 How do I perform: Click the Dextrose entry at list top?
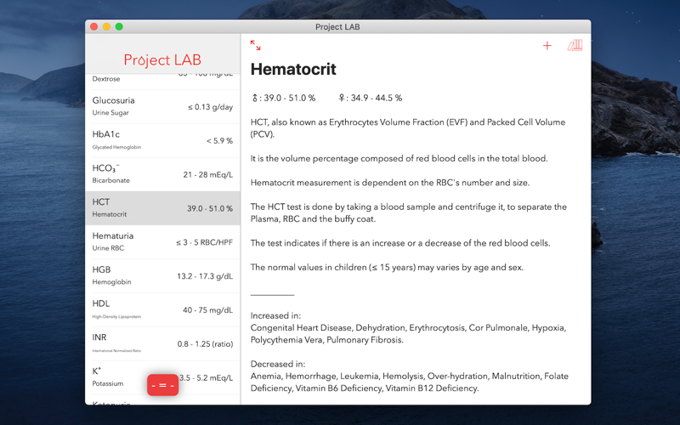[162, 78]
